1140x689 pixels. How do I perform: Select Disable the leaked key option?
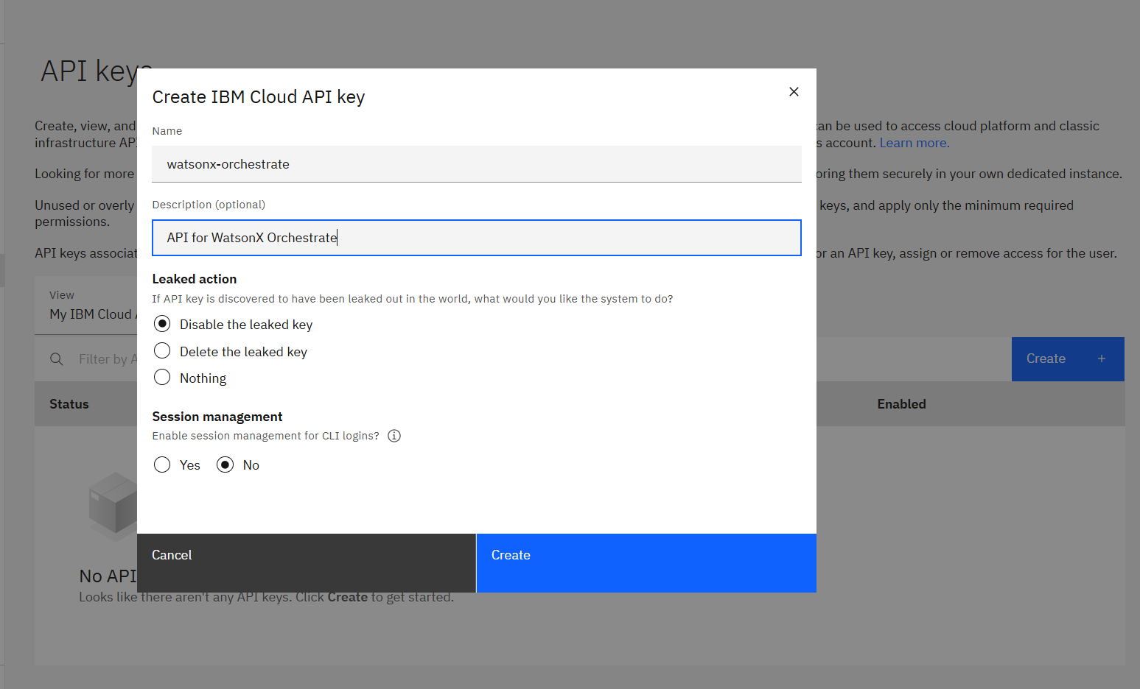162,324
